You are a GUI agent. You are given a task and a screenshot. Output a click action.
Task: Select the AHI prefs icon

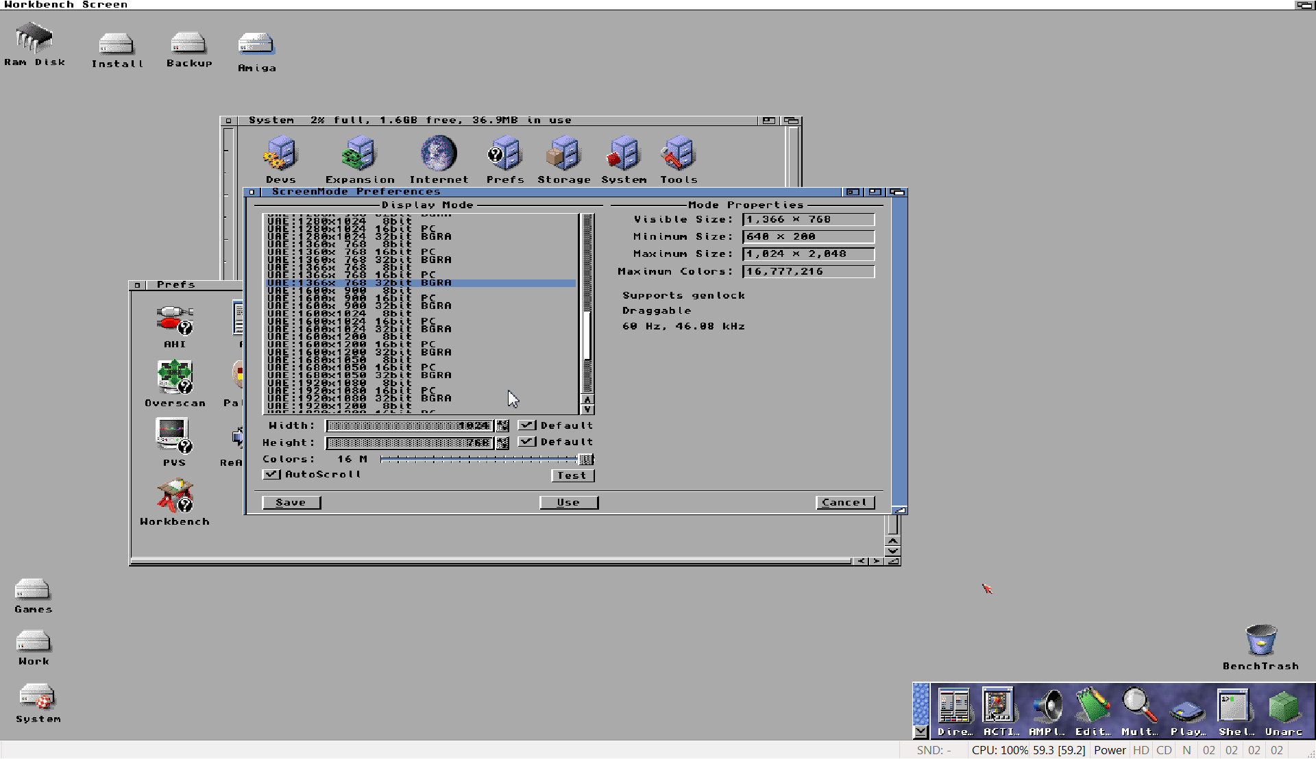click(x=175, y=326)
